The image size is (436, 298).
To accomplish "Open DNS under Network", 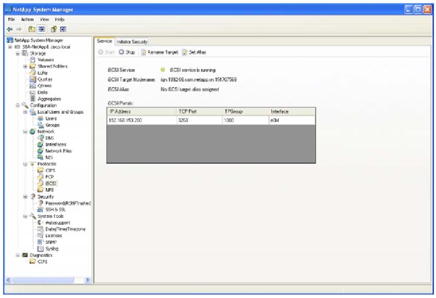I will [50, 138].
